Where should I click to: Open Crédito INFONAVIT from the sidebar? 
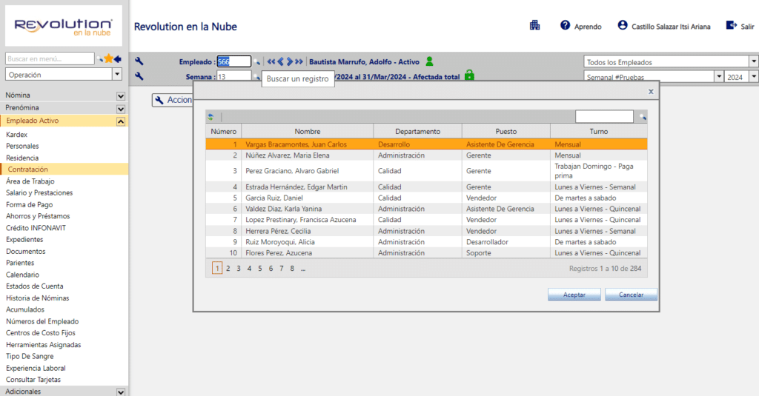(36, 228)
